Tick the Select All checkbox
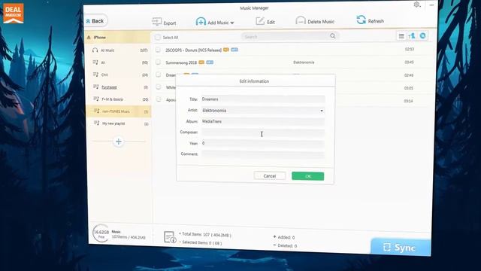 point(158,37)
